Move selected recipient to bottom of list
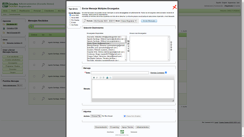 pos(171,49)
